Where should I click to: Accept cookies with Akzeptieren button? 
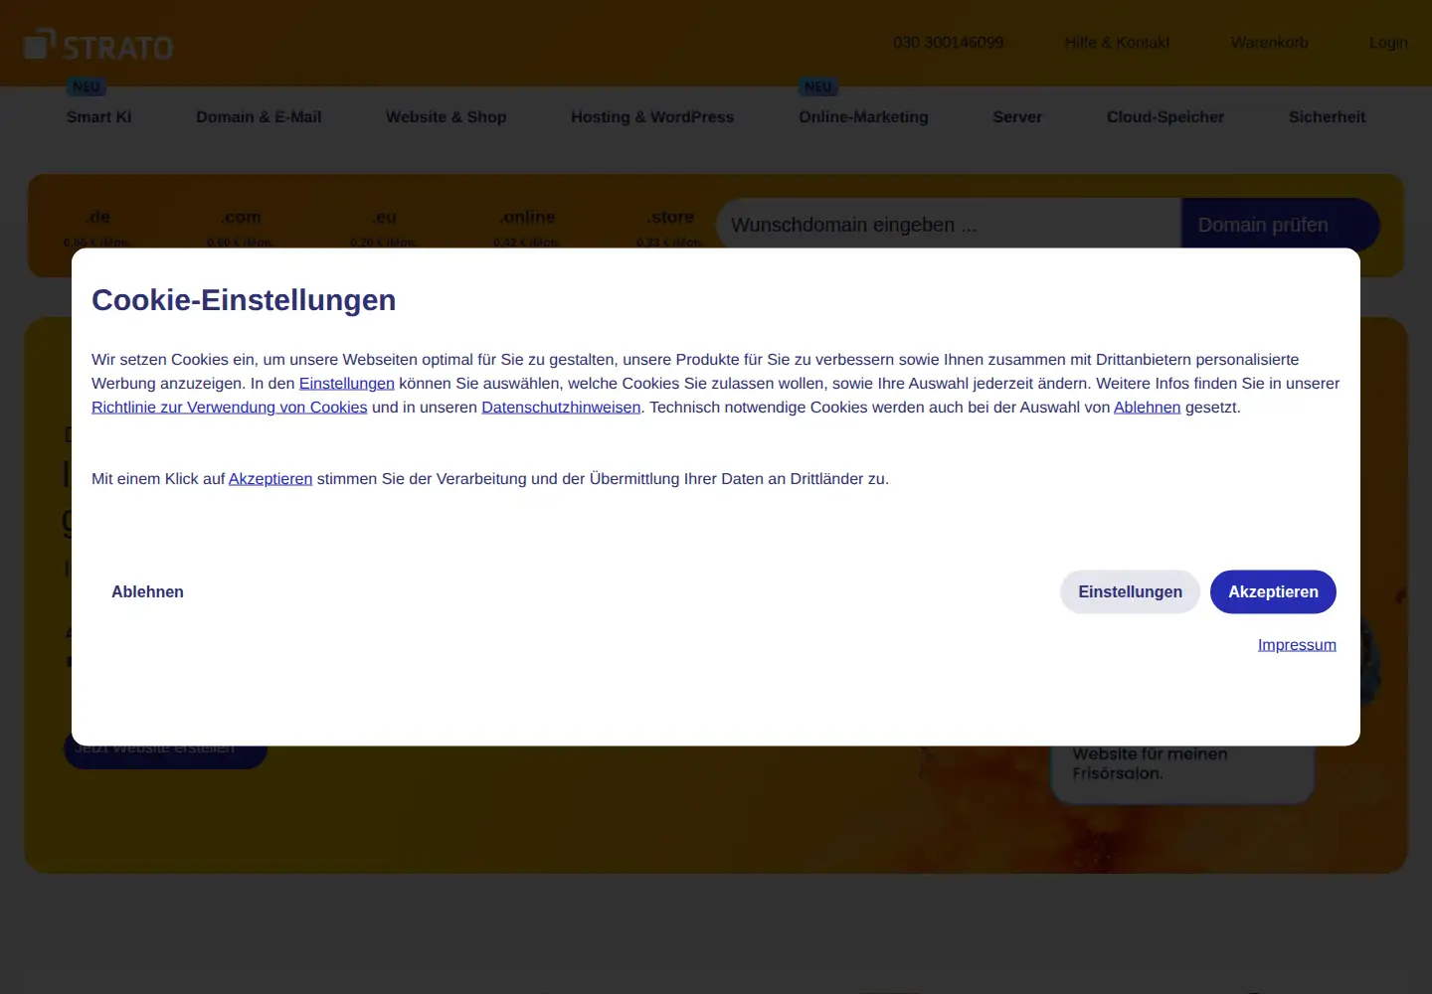1273,591
